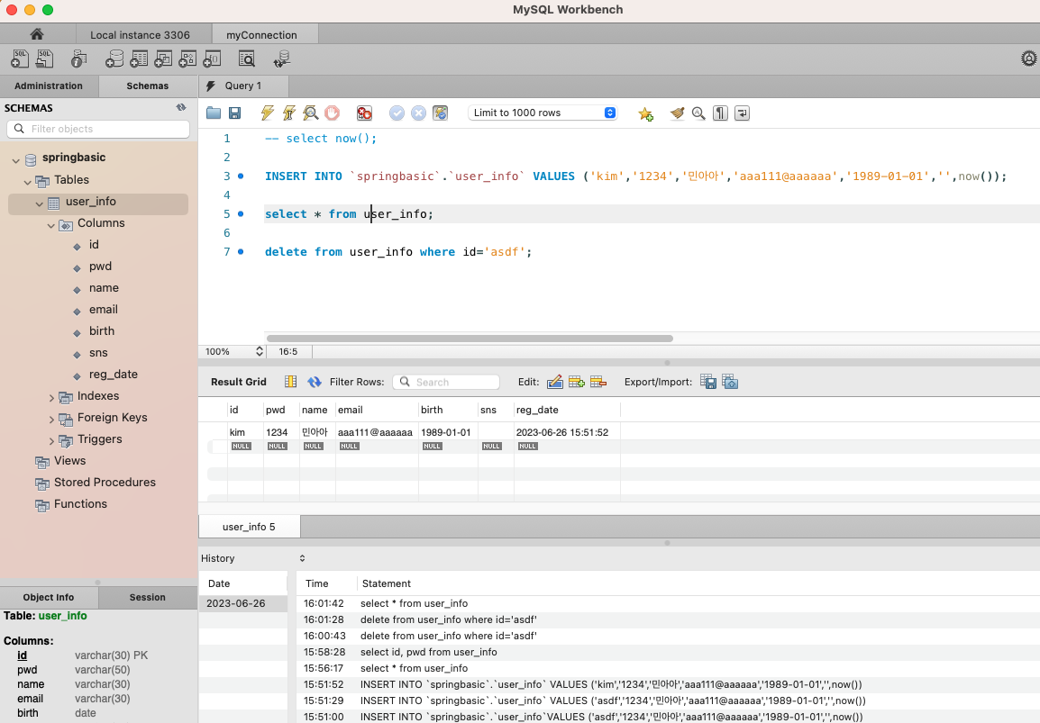The image size is (1040, 723).
Task: Focus the Filter objects search field
Action: point(98,129)
